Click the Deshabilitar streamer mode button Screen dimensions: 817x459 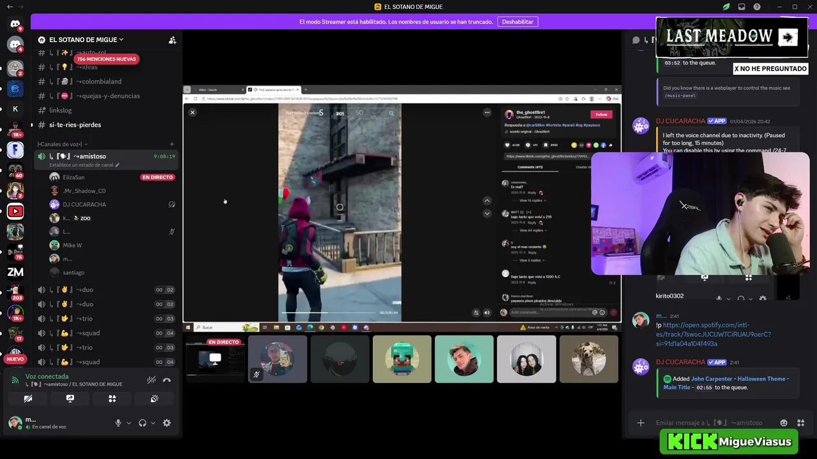(x=518, y=22)
